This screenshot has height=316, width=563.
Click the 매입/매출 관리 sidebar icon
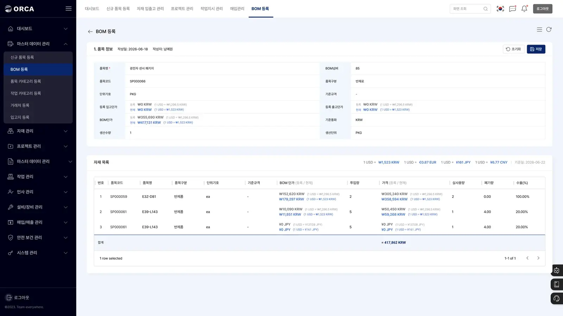[11, 222]
